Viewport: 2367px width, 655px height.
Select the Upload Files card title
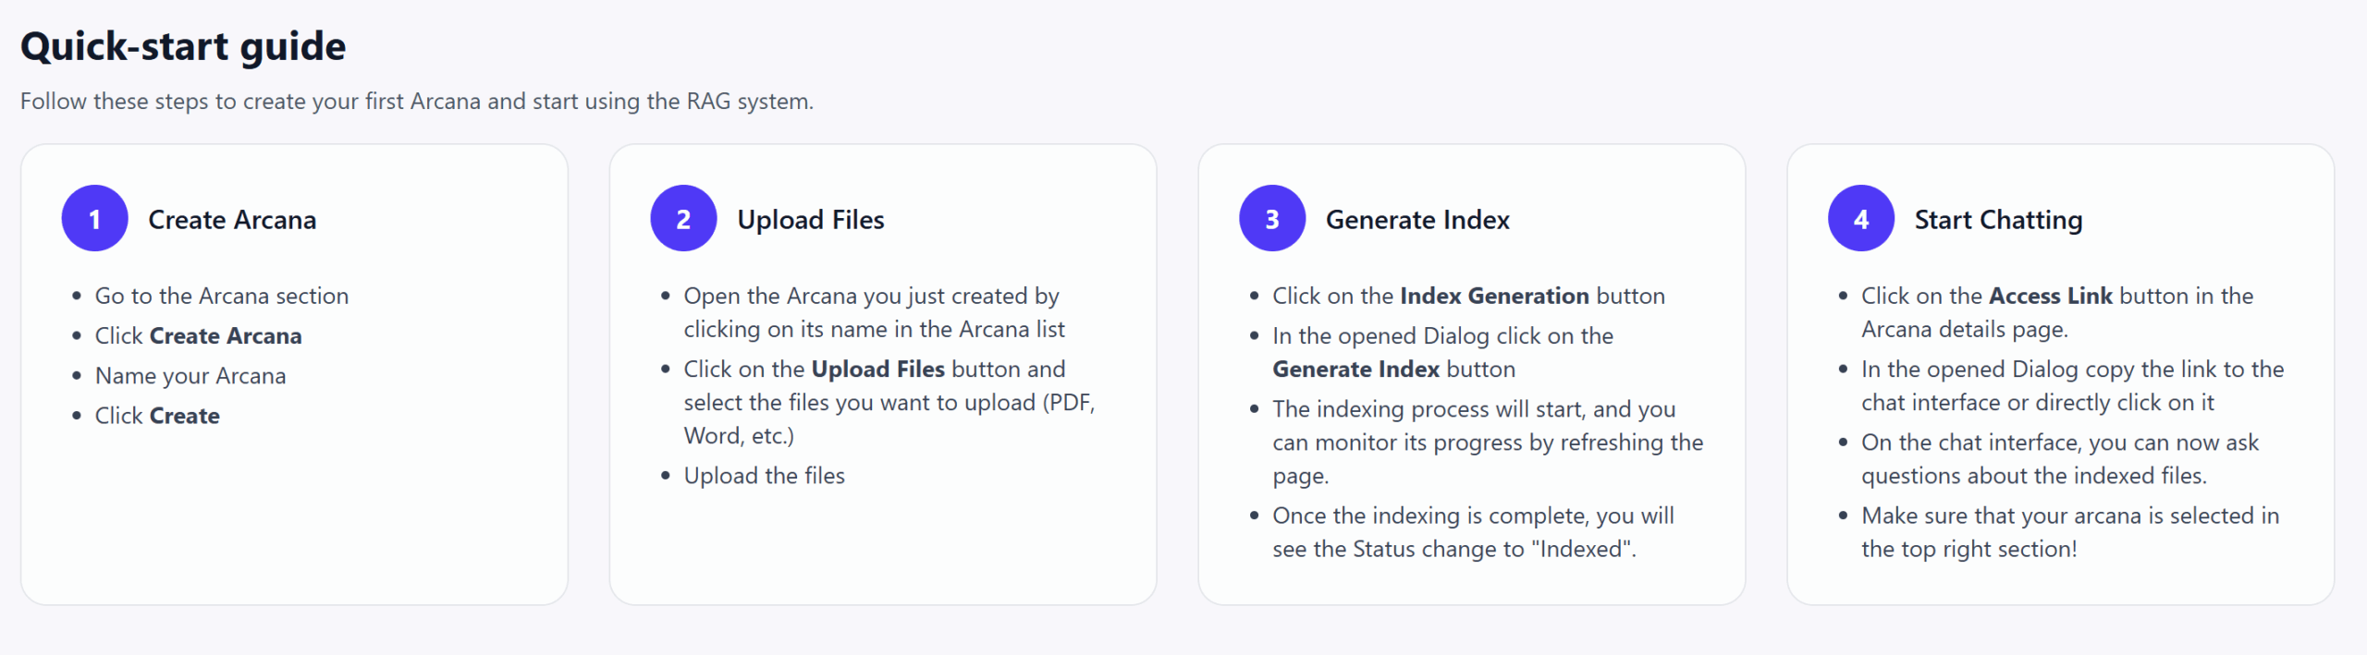(x=811, y=220)
